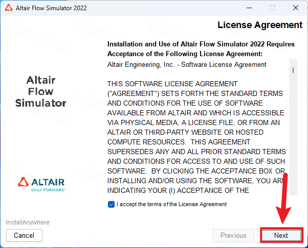Toggle the accept License Agreement terms checkbox
The image size is (308, 248).
click(111, 204)
